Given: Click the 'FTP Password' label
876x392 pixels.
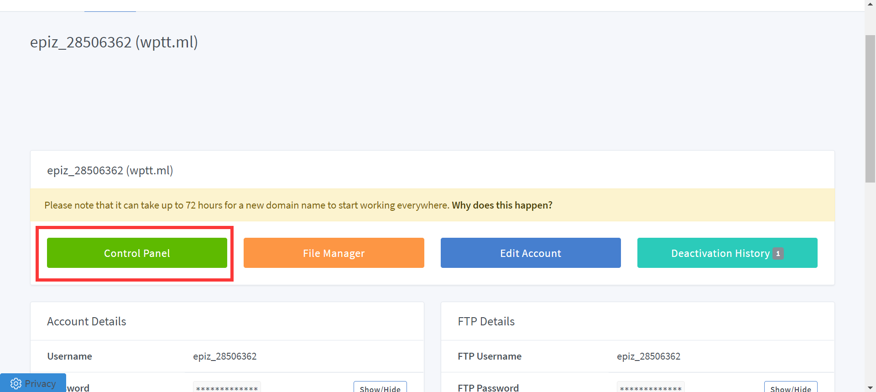Looking at the screenshot, I should tap(488, 387).
